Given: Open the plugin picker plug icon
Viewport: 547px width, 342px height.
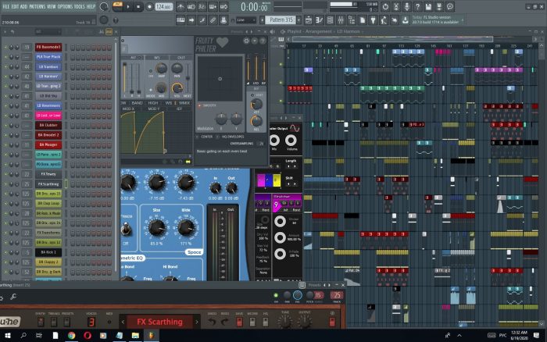Looking at the screenshot, I should [373, 20].
